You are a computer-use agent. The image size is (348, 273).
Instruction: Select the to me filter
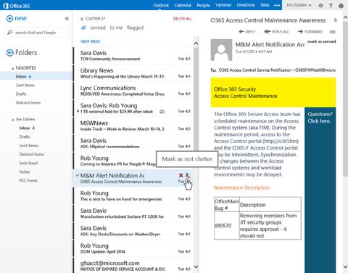(116, 28)
